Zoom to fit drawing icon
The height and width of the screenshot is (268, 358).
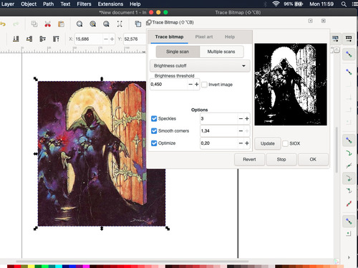tap(93, 24)
